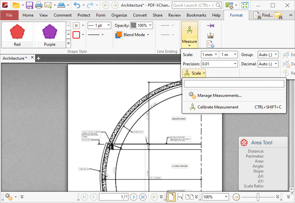Go to next page arrow
This screenshot has width=295, height=203.
[x=134, y=197]
